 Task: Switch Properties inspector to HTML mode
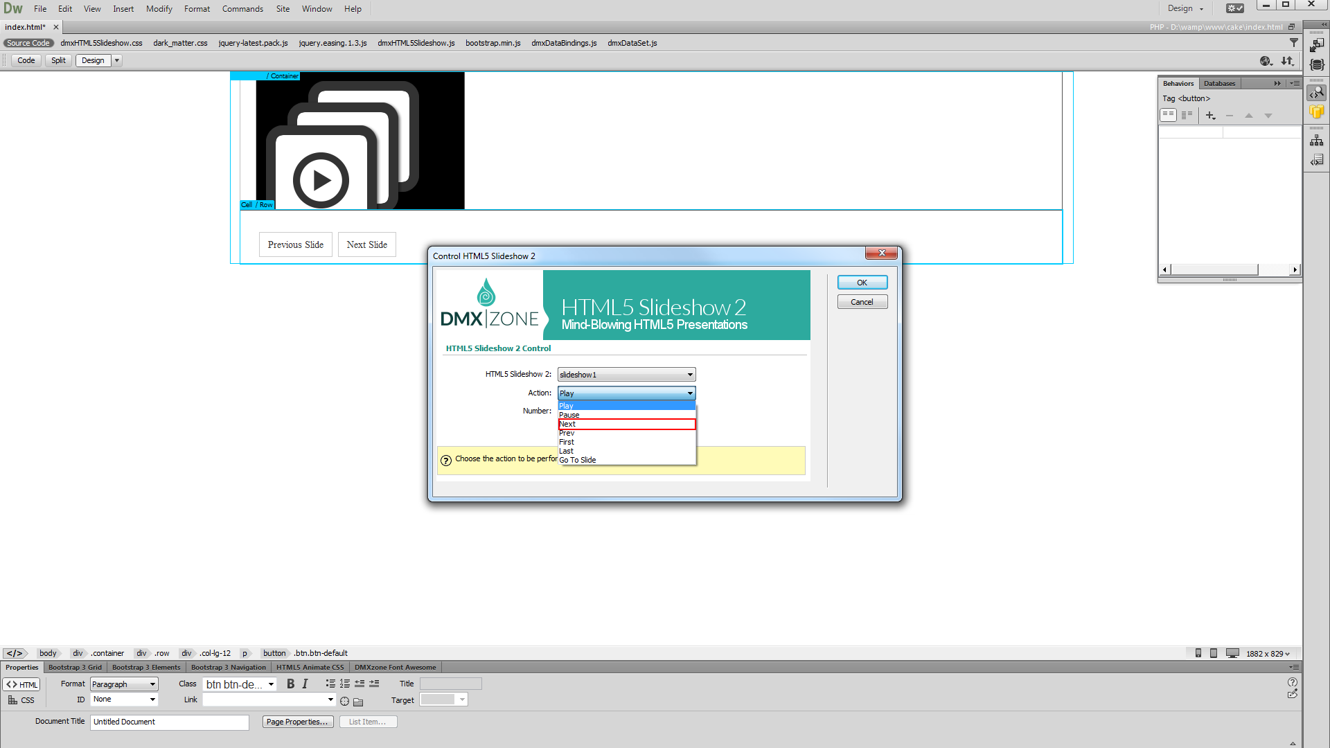pos(21,684)
